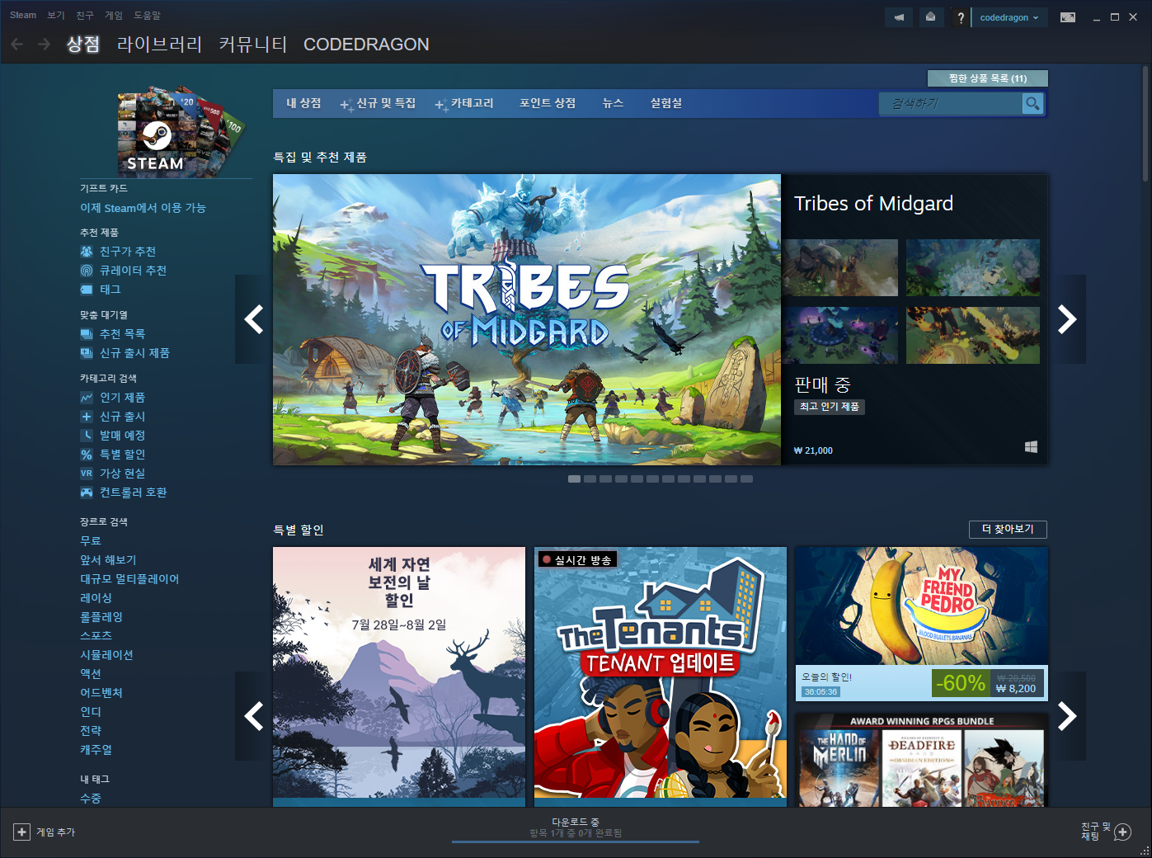This screenshot has height=858, width=1152.
Task: Open Tribes of Midgard first screenshot thumbnail
Action: click(841, 267)
